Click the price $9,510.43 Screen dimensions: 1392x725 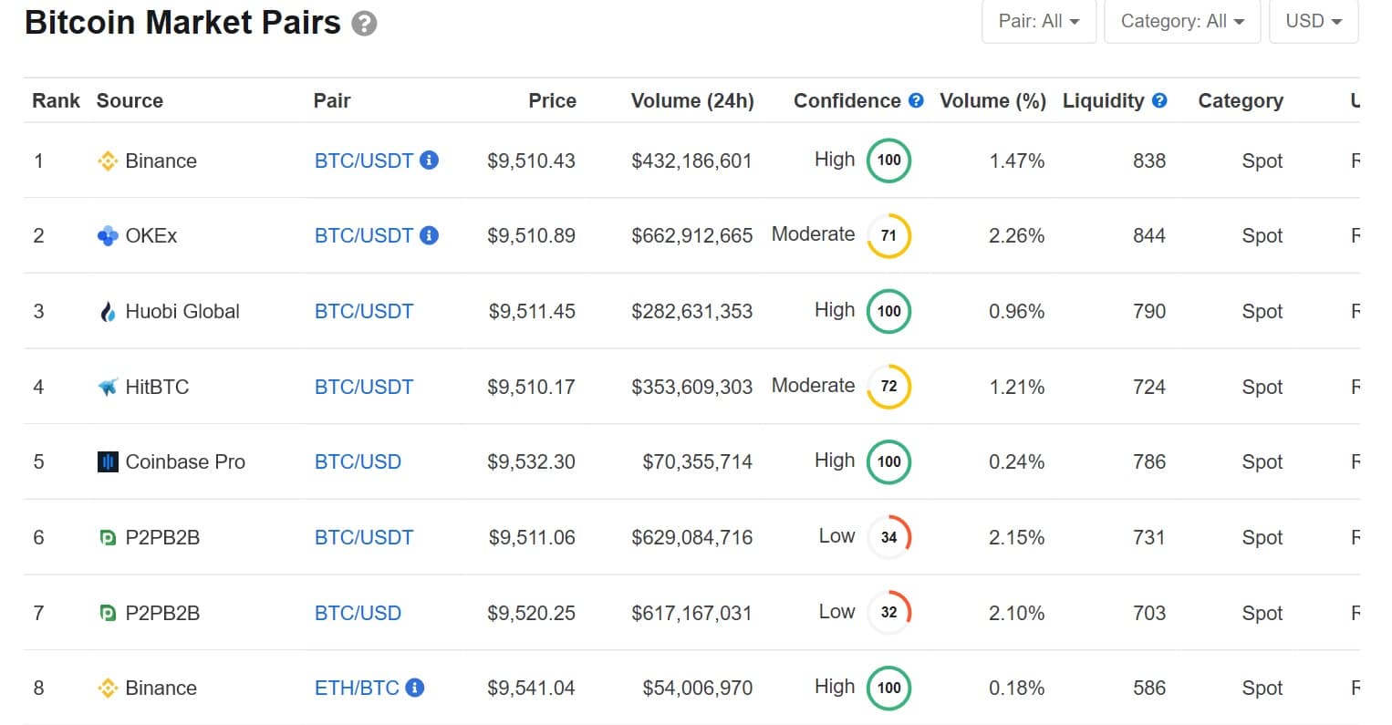pyautogui.click(x=531, y=161)
